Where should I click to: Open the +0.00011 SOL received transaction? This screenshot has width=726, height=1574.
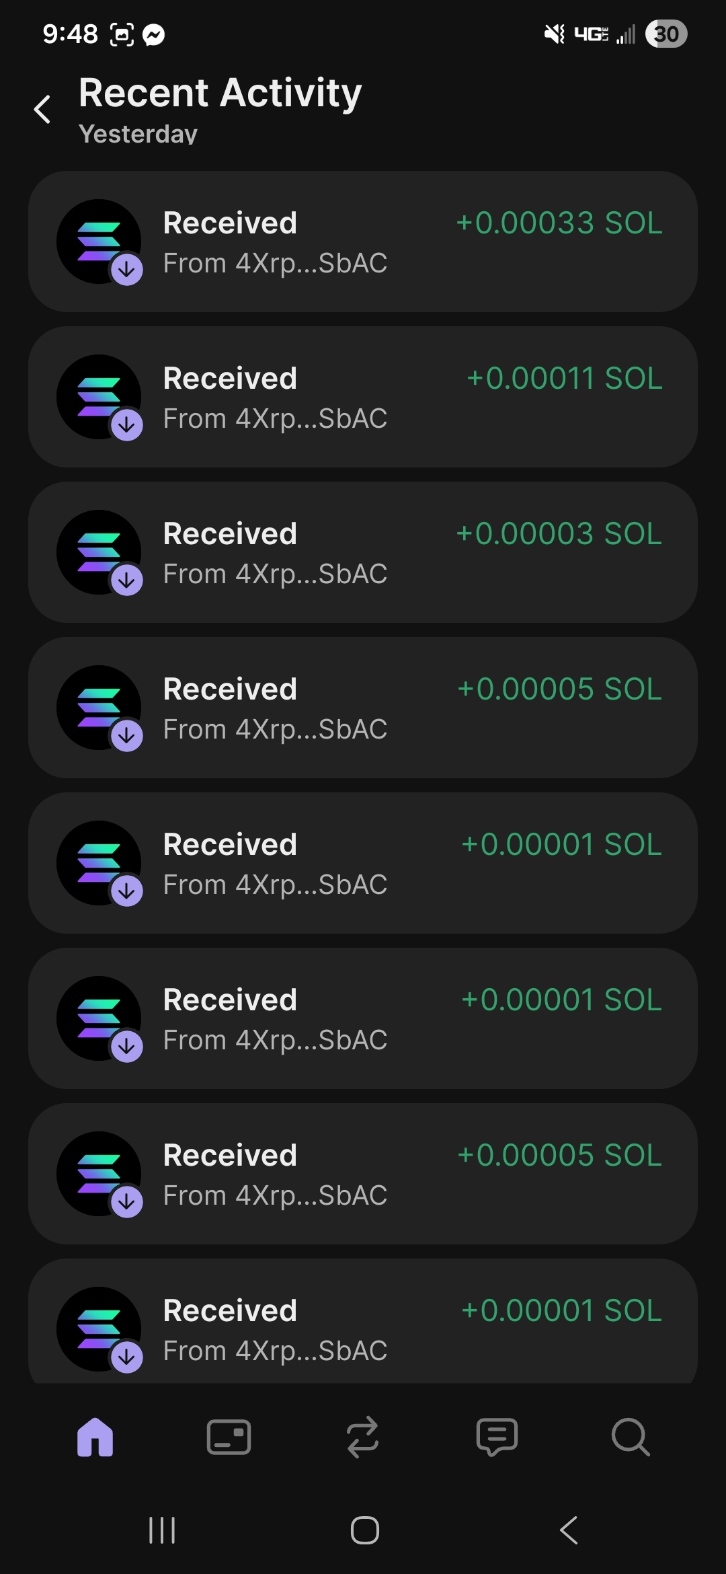(x=362, y=397)
